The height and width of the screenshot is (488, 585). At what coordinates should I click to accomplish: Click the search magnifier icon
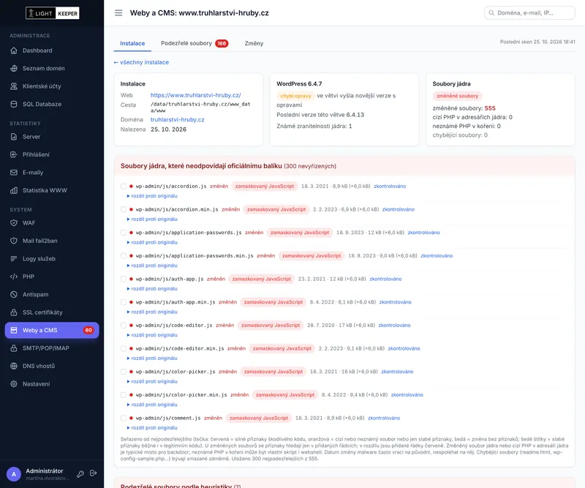[x=491, y=13]
